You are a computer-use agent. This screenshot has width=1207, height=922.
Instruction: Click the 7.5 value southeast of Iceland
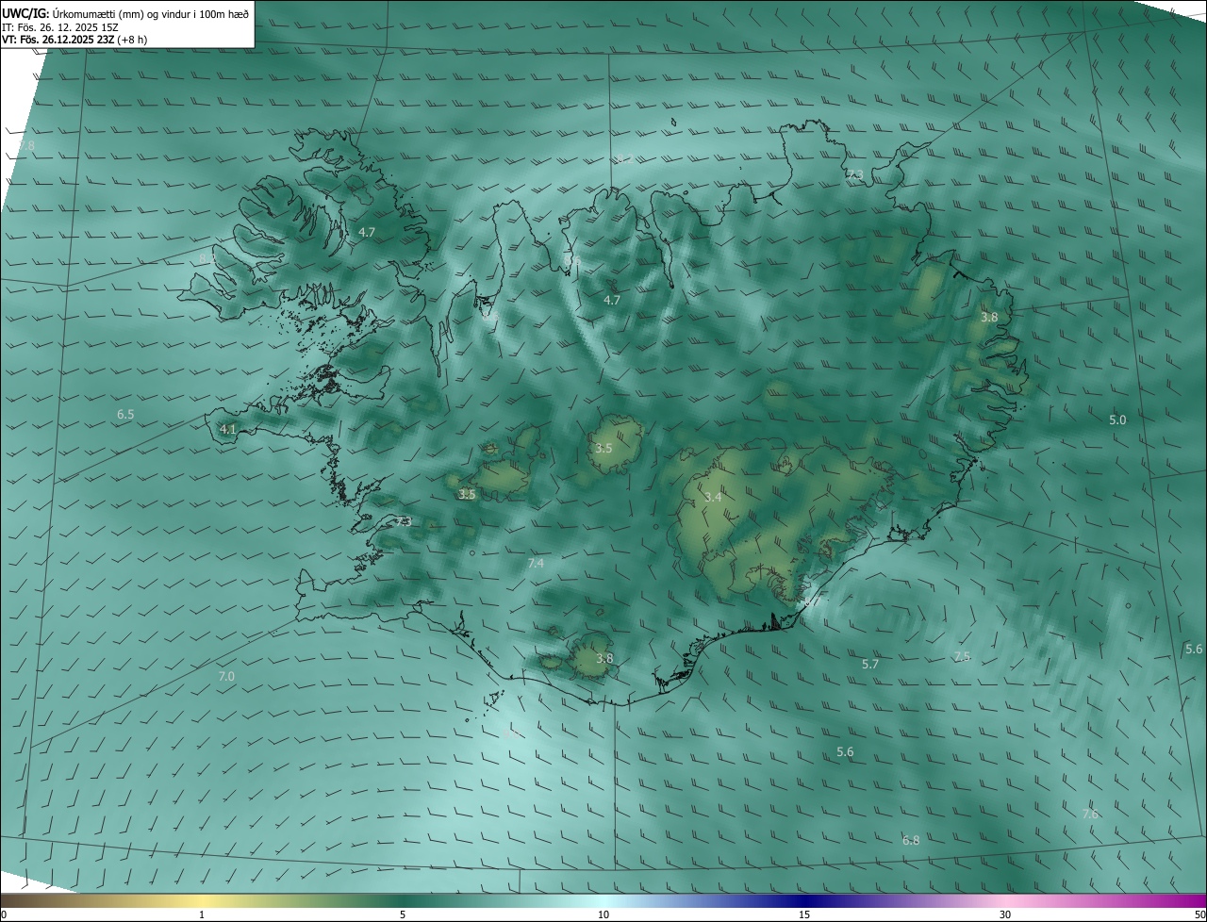[962, 656]
